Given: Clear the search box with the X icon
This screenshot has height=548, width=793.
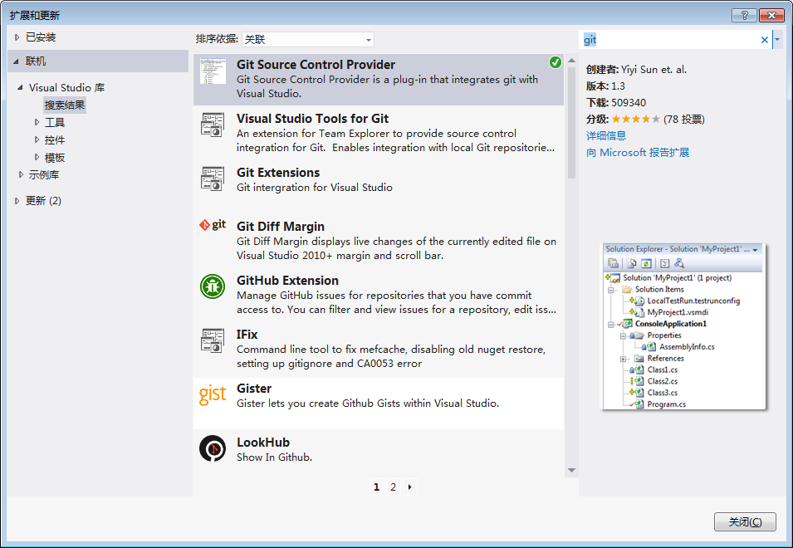Looking at the screenshot, I should point(765,39).
